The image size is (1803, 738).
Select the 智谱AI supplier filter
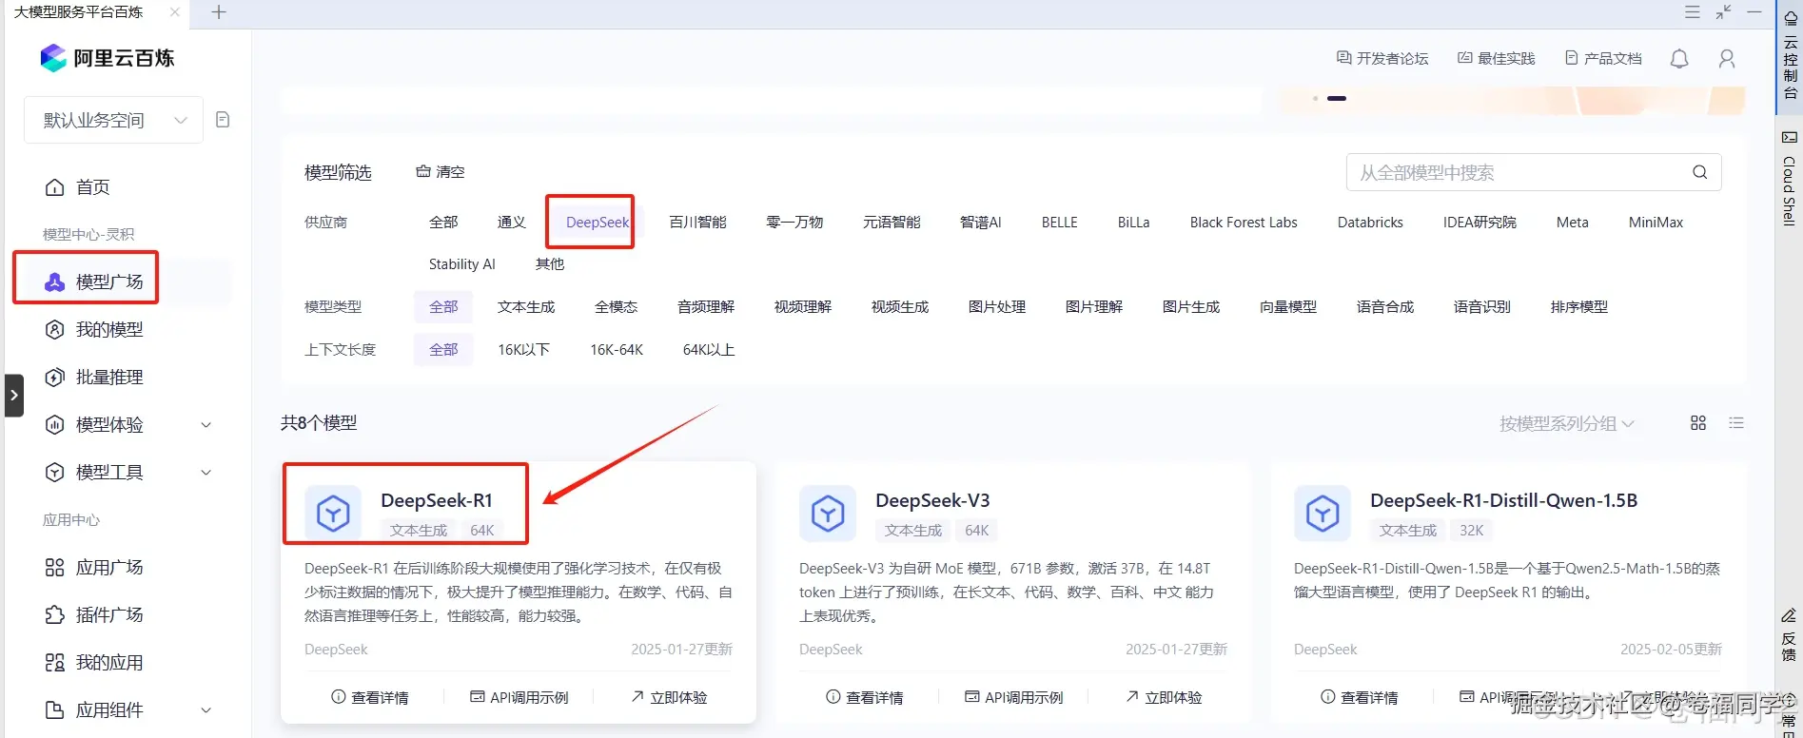coord(981,223)
